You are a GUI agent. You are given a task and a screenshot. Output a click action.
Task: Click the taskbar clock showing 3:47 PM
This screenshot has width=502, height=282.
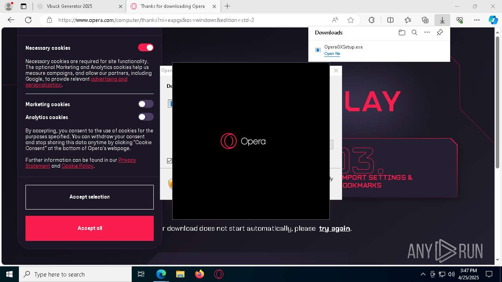click(x=469, y=274)
